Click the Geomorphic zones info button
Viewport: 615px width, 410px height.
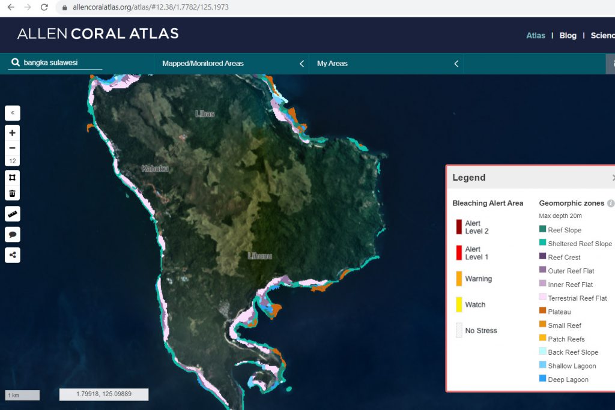[x=611, y=203]
